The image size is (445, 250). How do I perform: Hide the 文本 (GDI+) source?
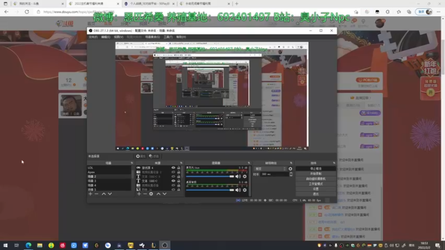[173, 181]
